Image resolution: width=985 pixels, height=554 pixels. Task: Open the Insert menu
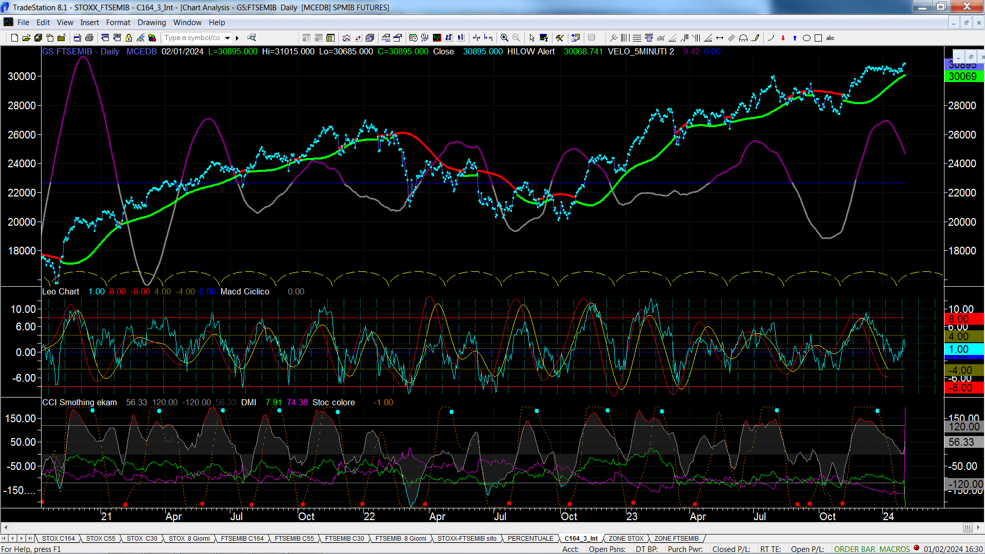point(90,23)
